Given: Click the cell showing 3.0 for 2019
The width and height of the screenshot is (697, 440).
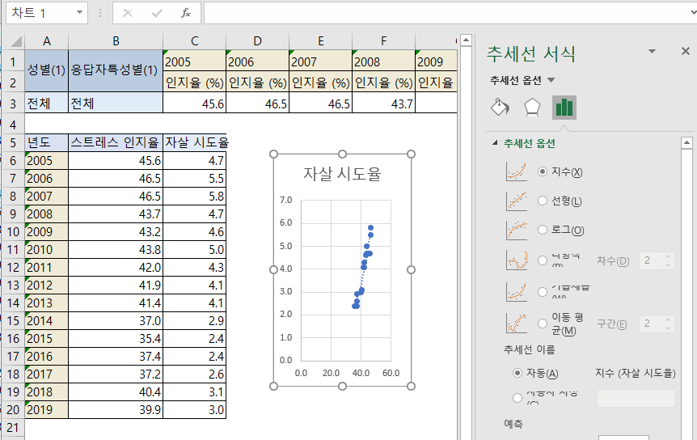Looking at the screenshot, I should (x=194, y=410).
